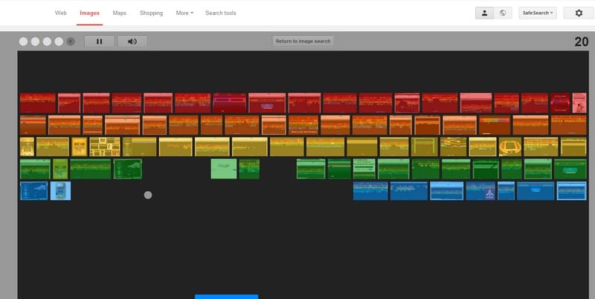Go to the Shopping tab
The height and width of the screenshot is (299, 595).
tap(151, 13)
